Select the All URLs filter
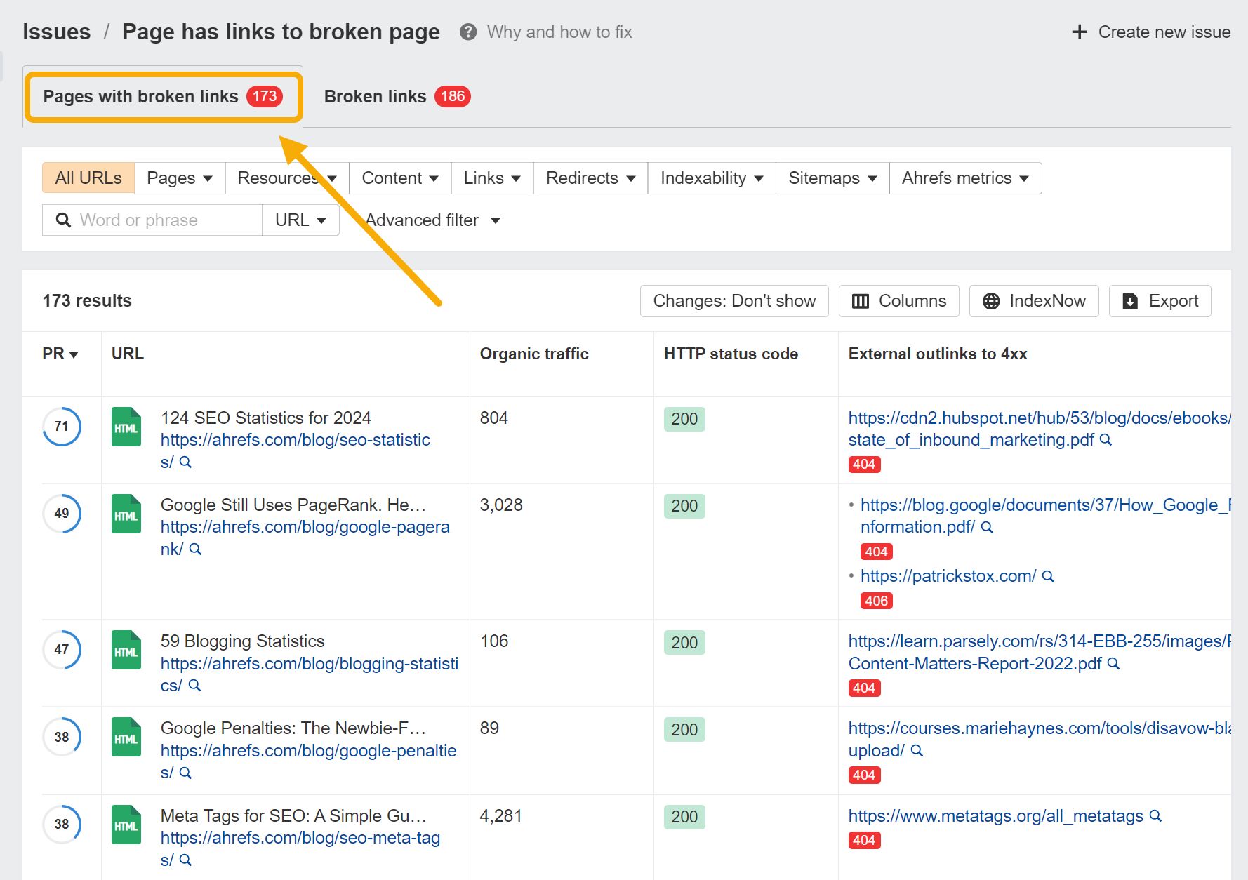Viewport: 1248px width, 880px height. pyautogui.click(x=87, y=178)
